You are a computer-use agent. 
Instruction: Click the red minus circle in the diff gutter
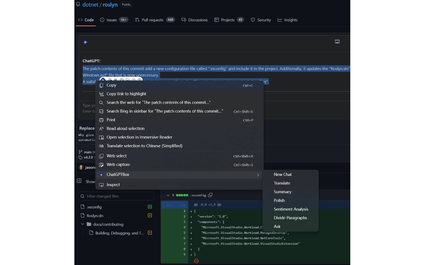196,261
